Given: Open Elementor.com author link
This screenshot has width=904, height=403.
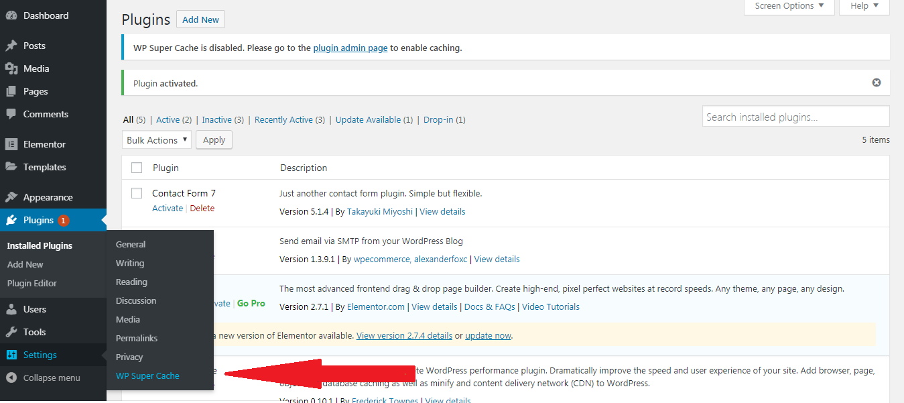Looking at the screenshot, I should pyautogui.click(x=376, y=306).
